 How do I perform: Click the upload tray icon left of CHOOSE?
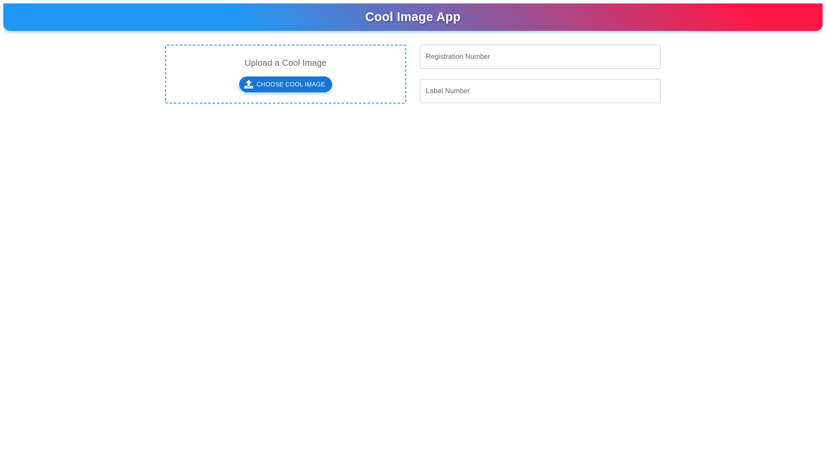(x=249, y=87)
